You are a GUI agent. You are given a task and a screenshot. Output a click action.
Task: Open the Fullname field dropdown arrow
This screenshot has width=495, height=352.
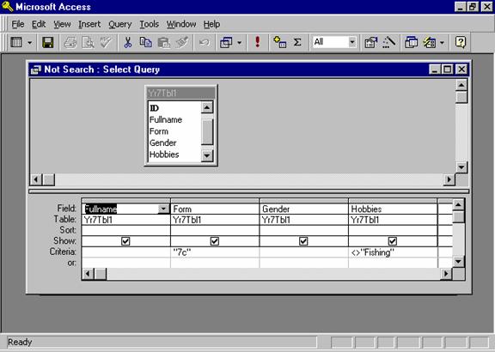tap(163, 209)
